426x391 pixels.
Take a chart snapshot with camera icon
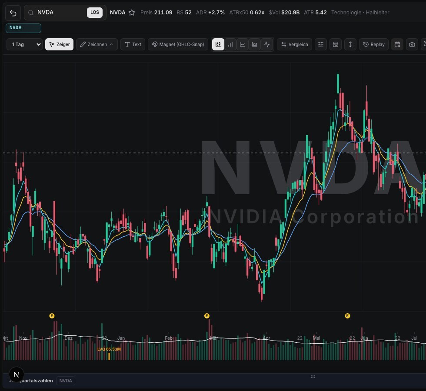(412, 44)
